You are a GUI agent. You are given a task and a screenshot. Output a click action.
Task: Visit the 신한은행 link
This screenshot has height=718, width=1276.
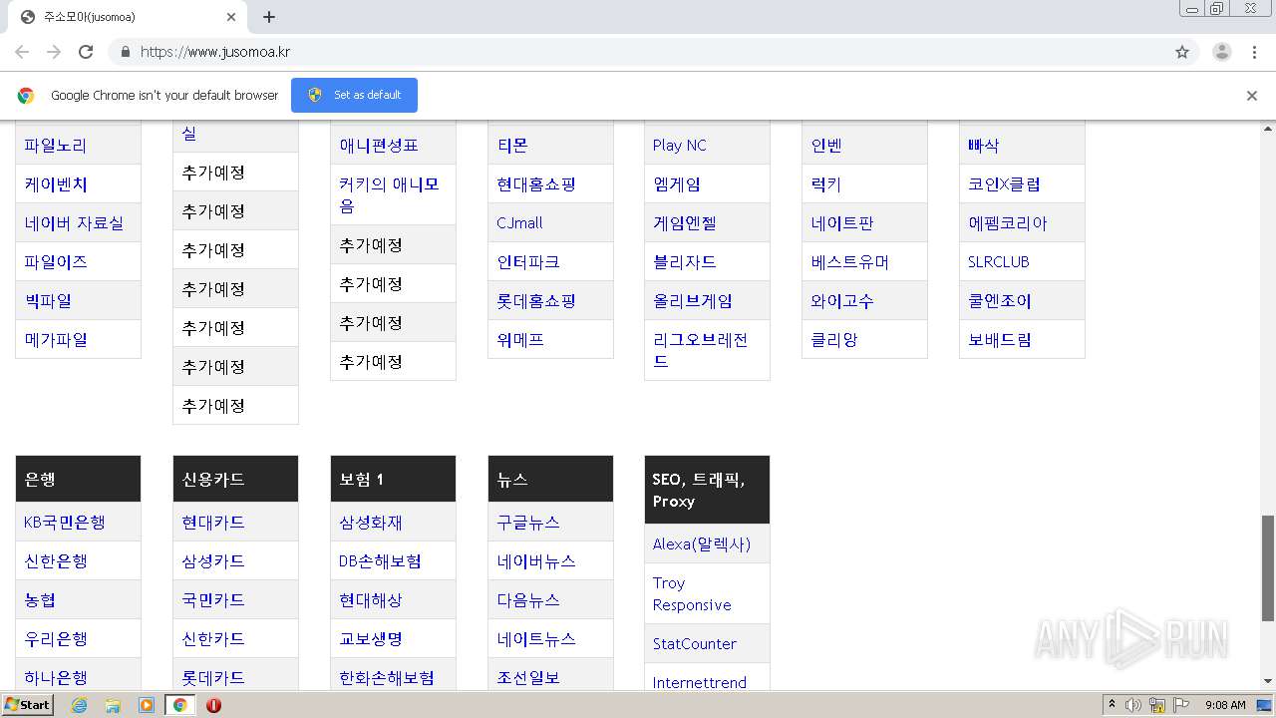tap(56, 561)
